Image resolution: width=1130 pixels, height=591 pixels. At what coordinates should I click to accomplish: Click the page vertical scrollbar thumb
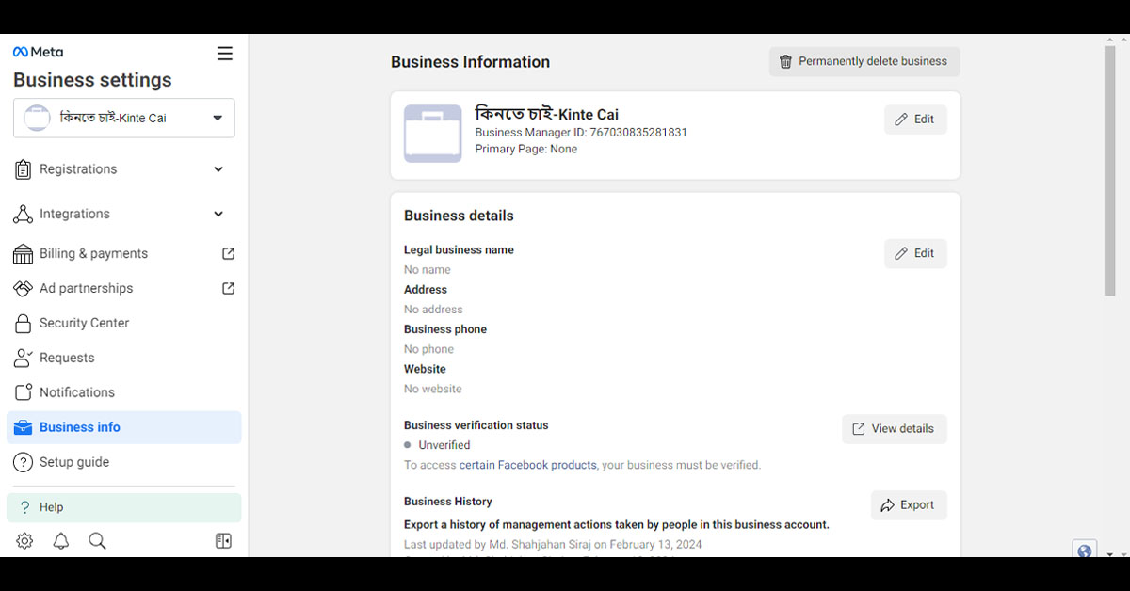pos(1110,171)
